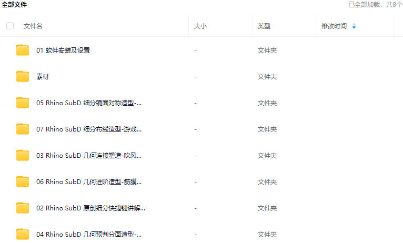Click the 全部文件 breadcrumb title
This screenshot has width=403, height=243.
tap(14, 5)
